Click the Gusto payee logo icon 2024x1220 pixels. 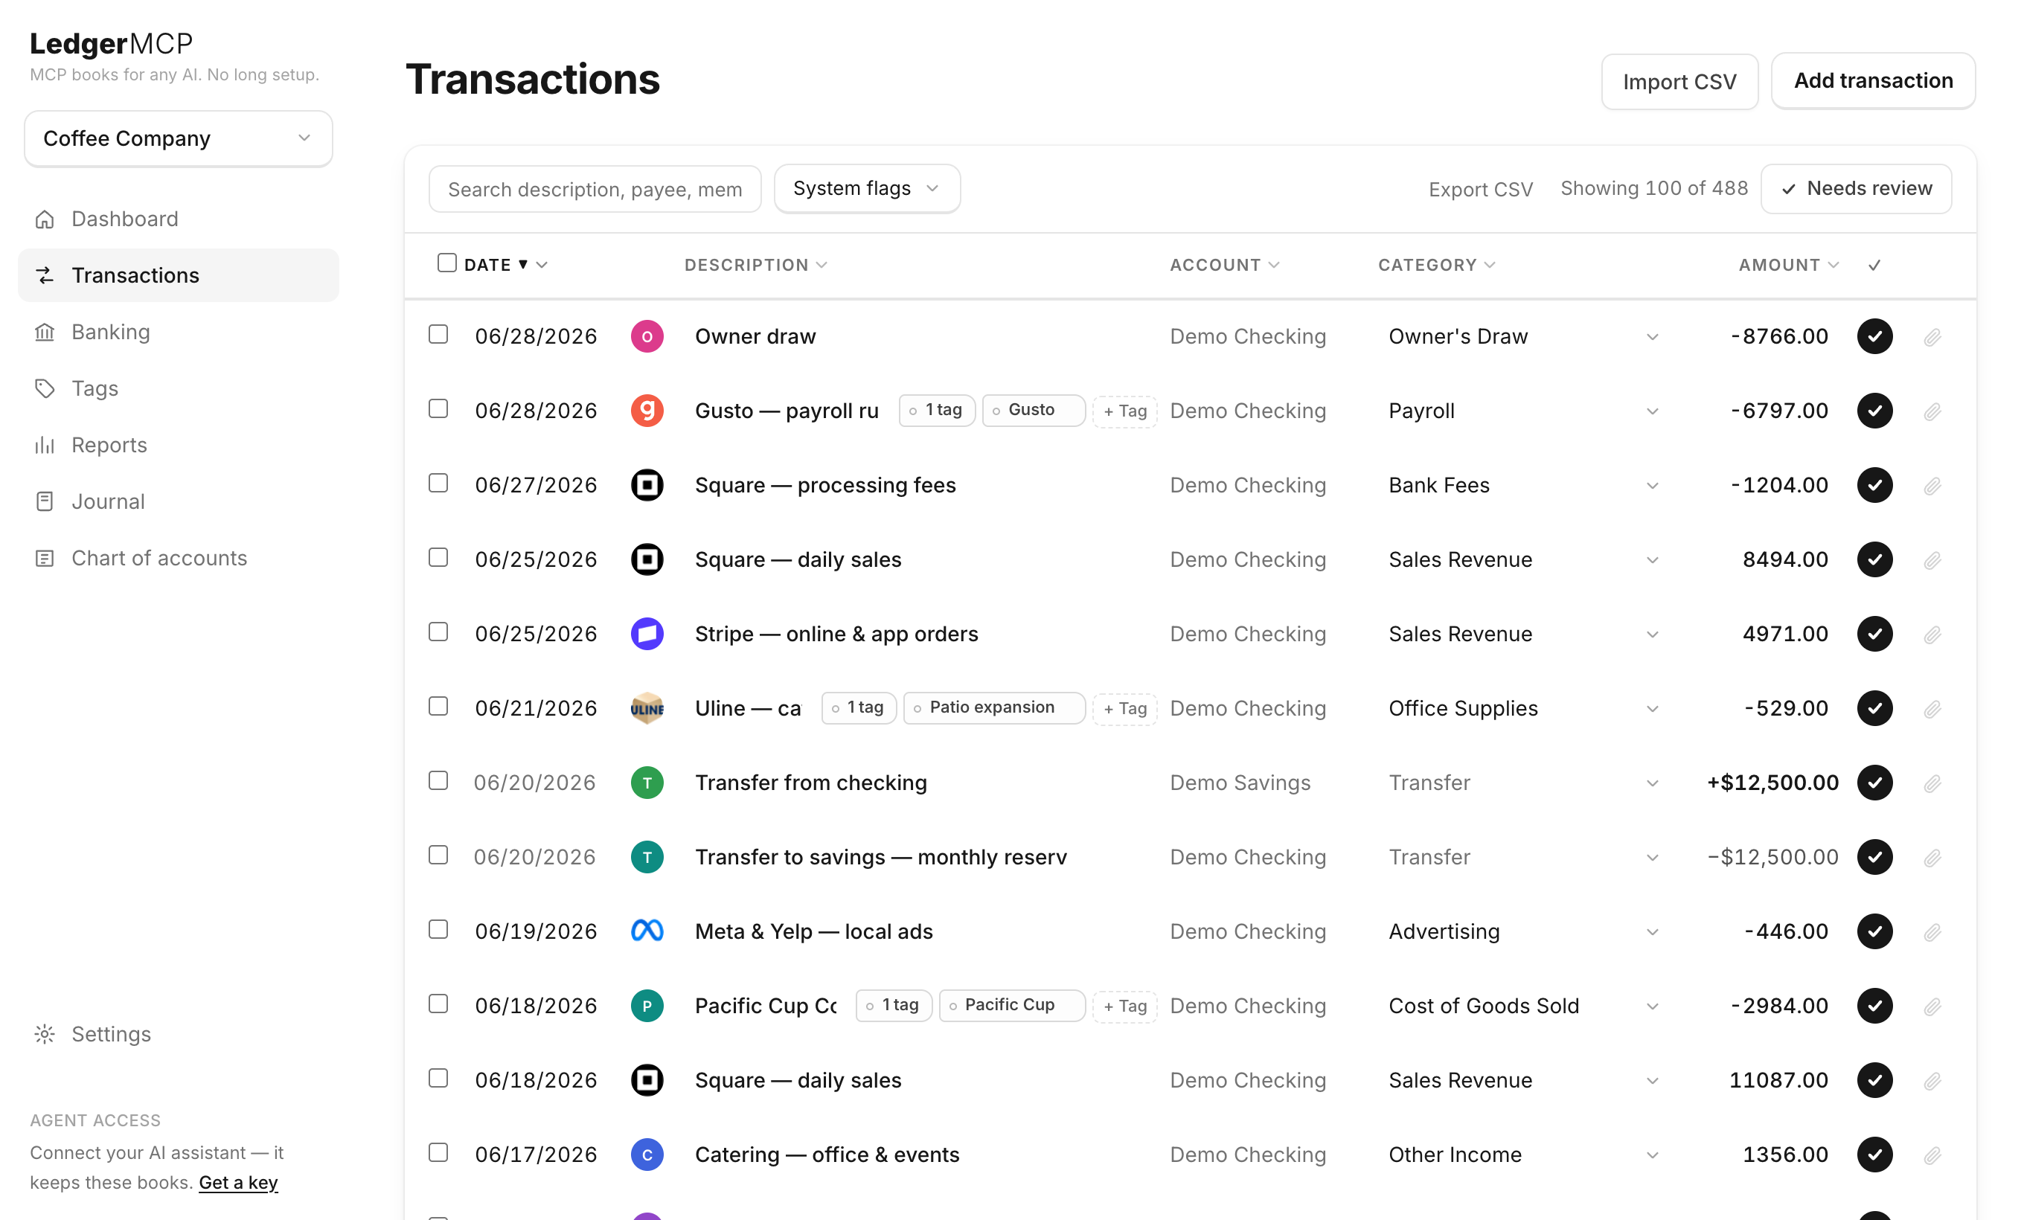click(647, 411)
